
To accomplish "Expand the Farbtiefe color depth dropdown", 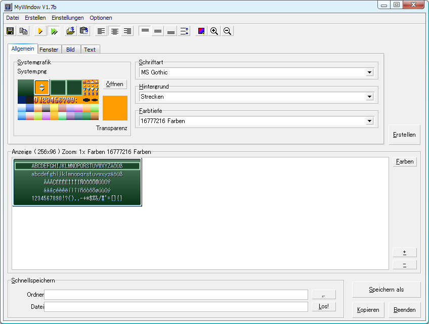I will click(369, 121).
